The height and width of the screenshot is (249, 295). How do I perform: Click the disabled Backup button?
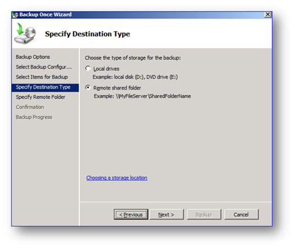(204, 214)
